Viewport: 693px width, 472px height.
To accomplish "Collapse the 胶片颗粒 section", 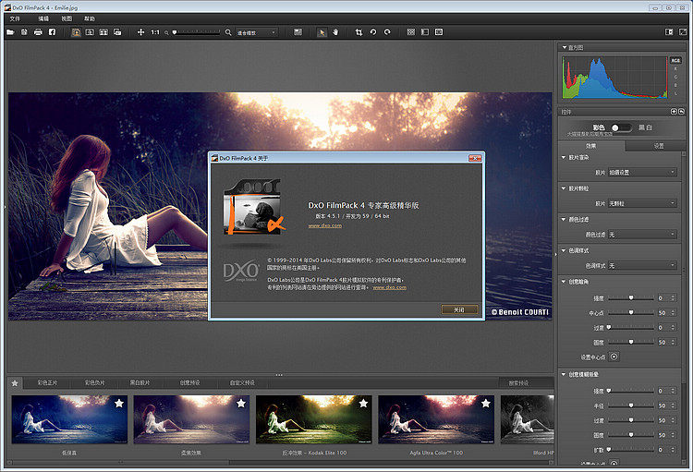I will point(564,188).
